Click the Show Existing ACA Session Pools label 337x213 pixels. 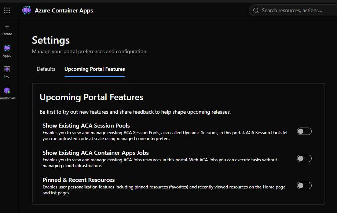86,125
